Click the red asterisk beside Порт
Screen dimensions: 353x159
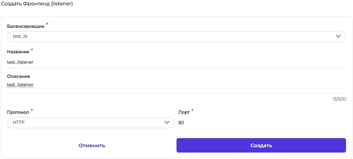(192, 110)
